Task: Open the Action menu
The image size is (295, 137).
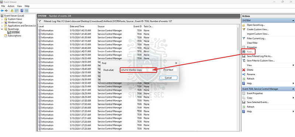Action: click(11, 6)
